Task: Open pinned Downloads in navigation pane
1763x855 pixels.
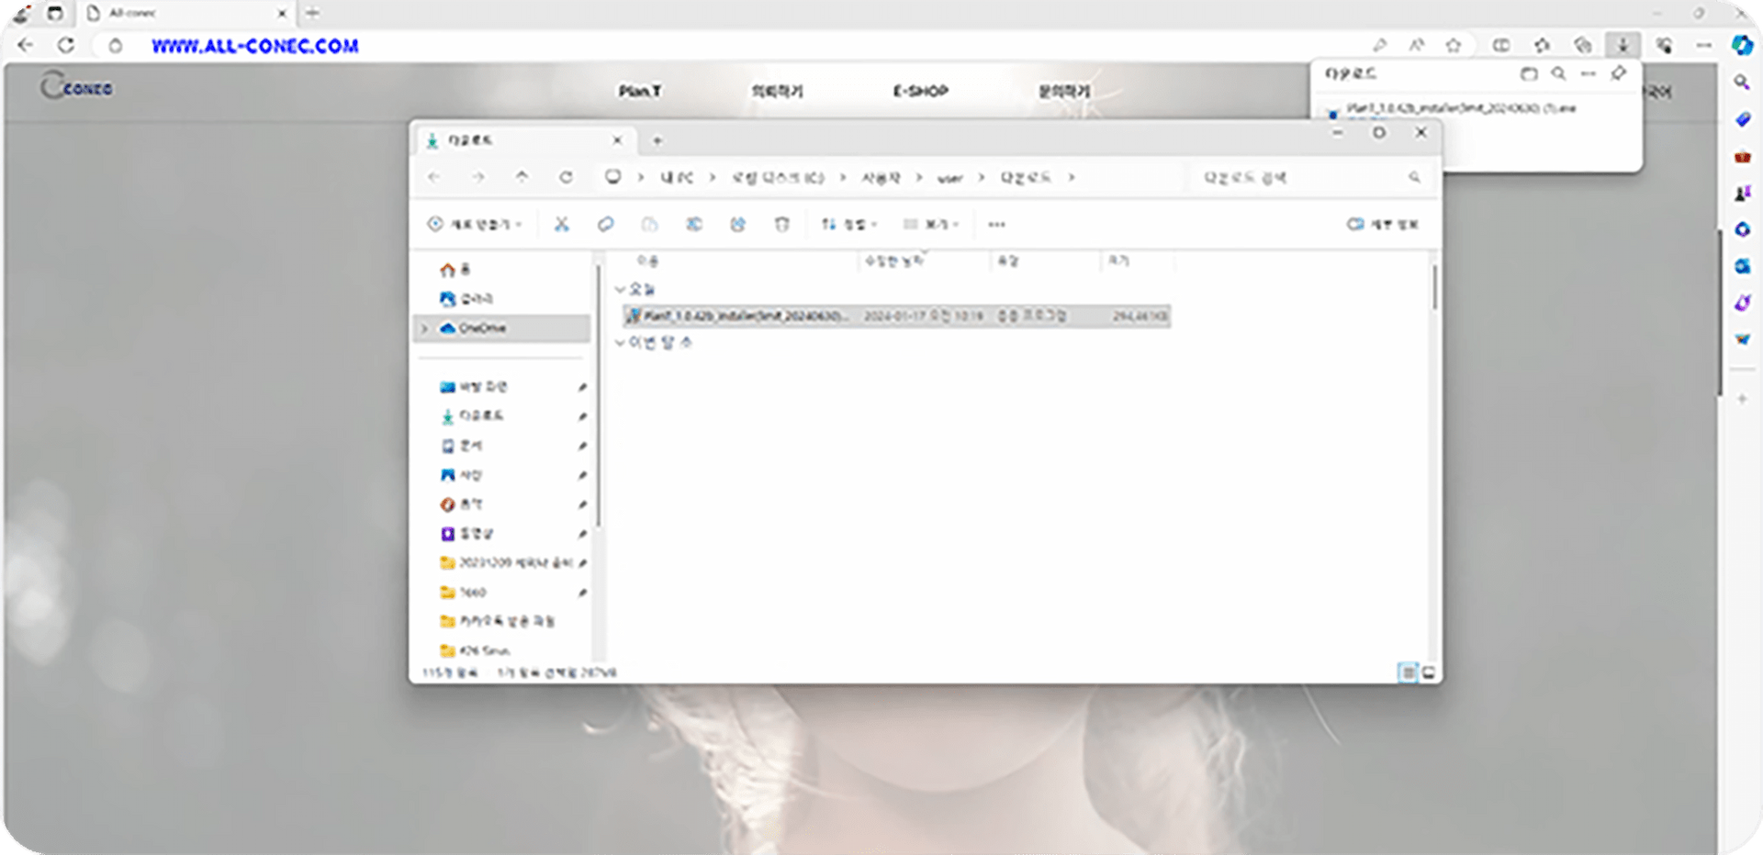Action: [x=472, y=416]
